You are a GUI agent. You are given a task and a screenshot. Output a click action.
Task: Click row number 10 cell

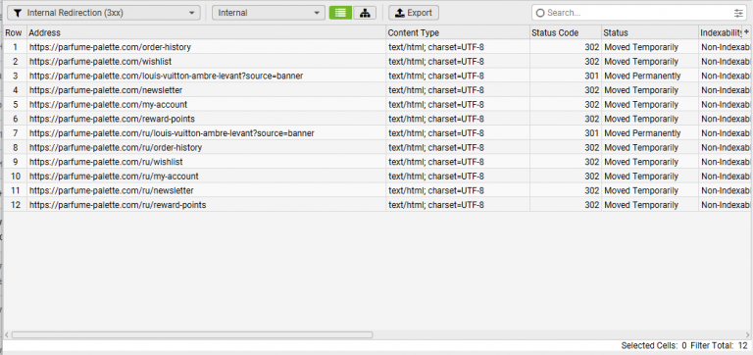coord(16,177)
